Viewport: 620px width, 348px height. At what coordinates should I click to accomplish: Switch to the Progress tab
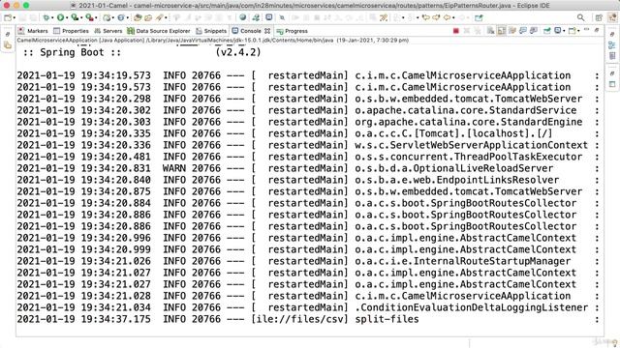pyautogui.click(x=293, y=31)
